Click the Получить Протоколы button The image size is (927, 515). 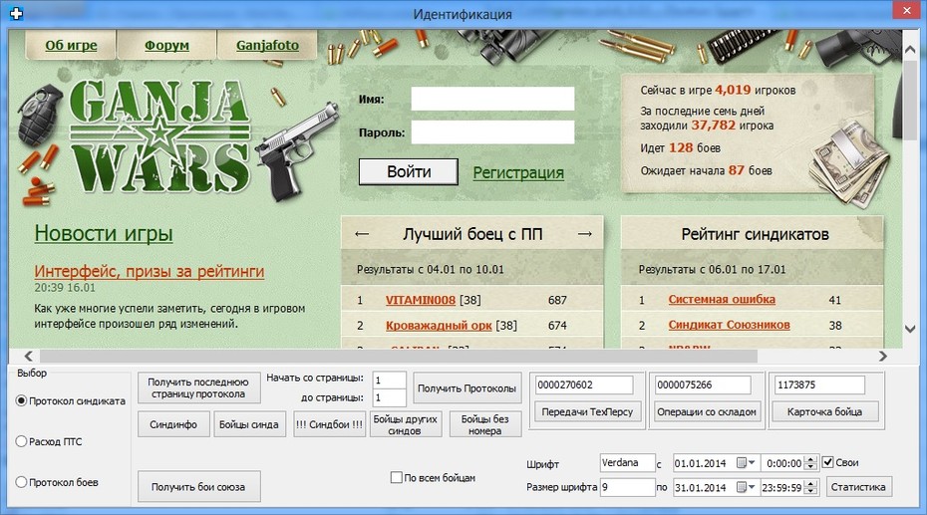pyautogui.click(x=467, y=388)
